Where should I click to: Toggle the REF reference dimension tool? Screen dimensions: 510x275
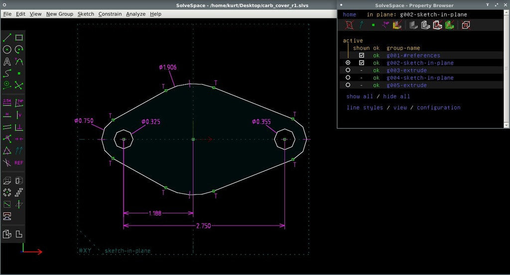click(19, 163)
